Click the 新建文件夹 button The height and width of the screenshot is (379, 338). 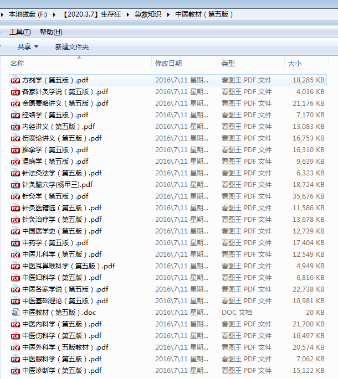tap(72, 46)
